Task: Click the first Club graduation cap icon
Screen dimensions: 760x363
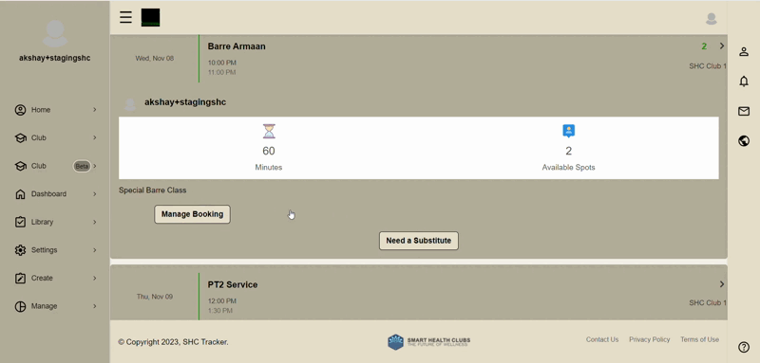Action: point(20,137)
